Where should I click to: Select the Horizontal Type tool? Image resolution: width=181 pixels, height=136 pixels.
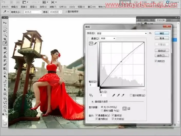point(5,86)
